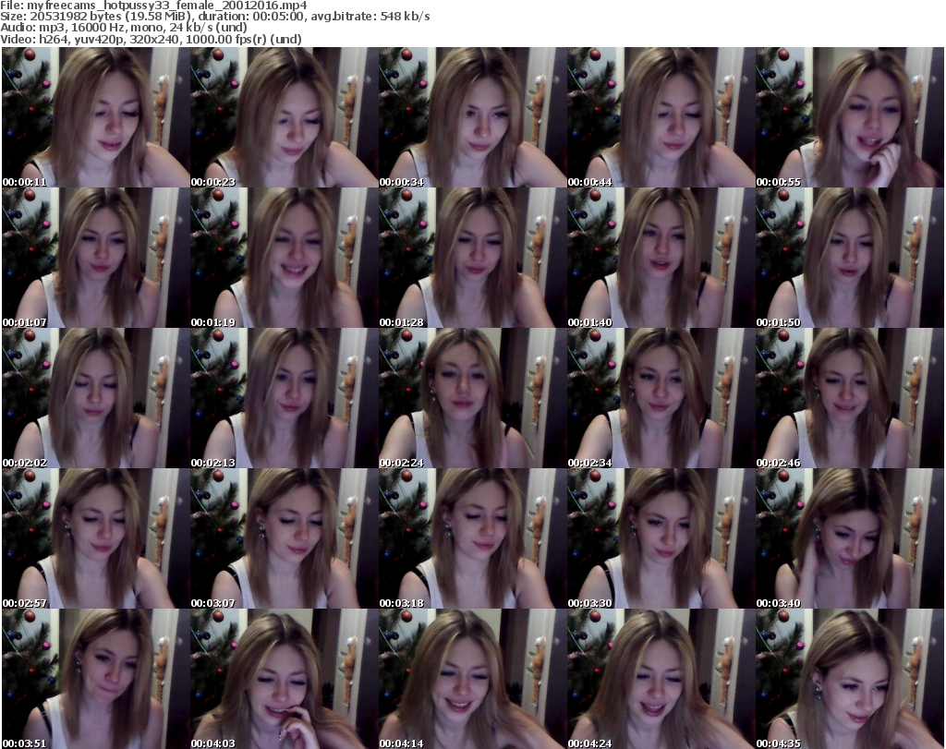Screen dimensions: 946x749
Task: Open the frame stamped 00:00:44
Action: pyautogui.click(x=661, y=117)
